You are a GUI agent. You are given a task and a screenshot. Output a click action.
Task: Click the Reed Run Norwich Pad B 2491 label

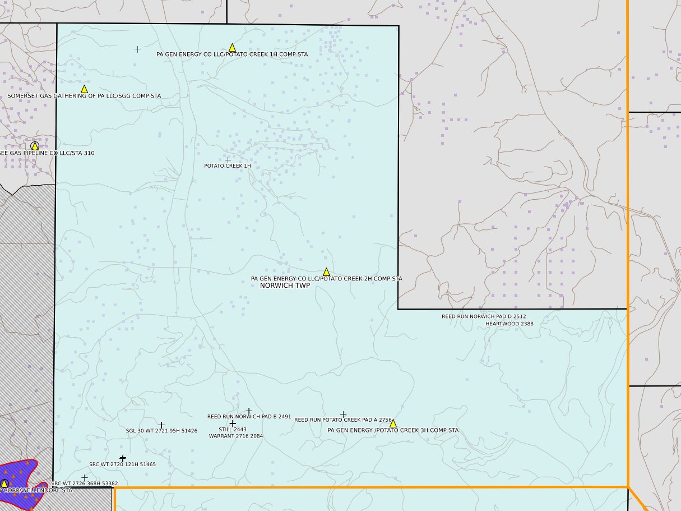pyautogui.click(x=249, y=416)
